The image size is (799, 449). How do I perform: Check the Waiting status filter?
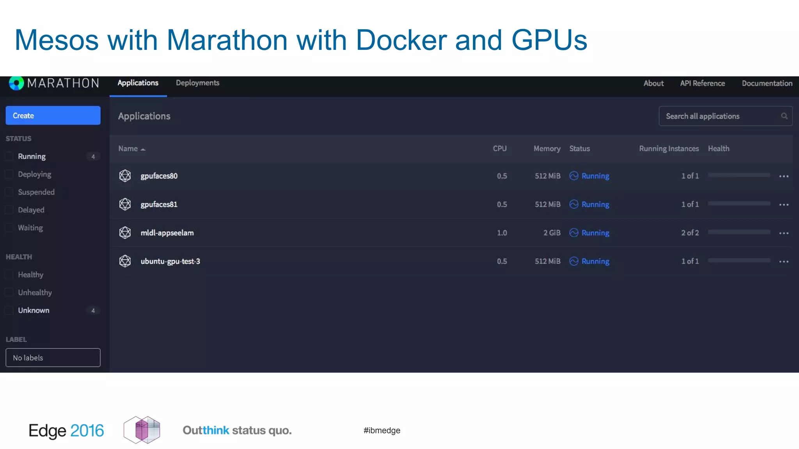point(9,228)
